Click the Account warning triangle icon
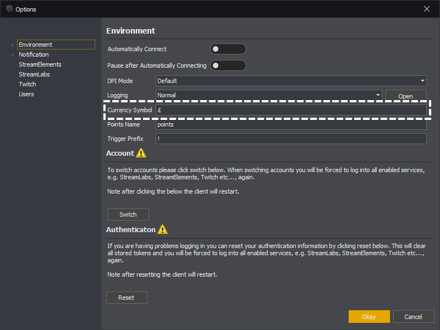The height and width of the screenshot is (330, 440). [141, 153]
